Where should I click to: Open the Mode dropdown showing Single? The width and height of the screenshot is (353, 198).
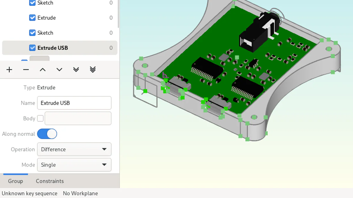pyautogui.click(x=74, y=165)
